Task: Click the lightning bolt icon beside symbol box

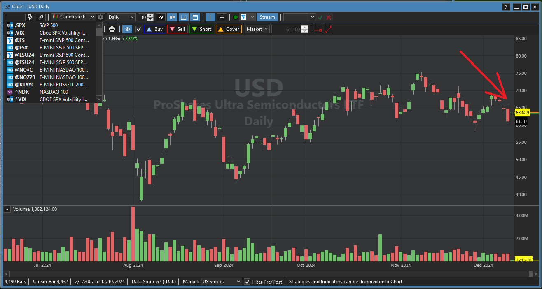Action: (30, 17)
